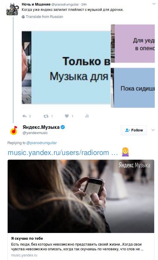The image size is (158, 260).
Task: Open the Я скучаю по тебе card title
Action: click(27, 239)
